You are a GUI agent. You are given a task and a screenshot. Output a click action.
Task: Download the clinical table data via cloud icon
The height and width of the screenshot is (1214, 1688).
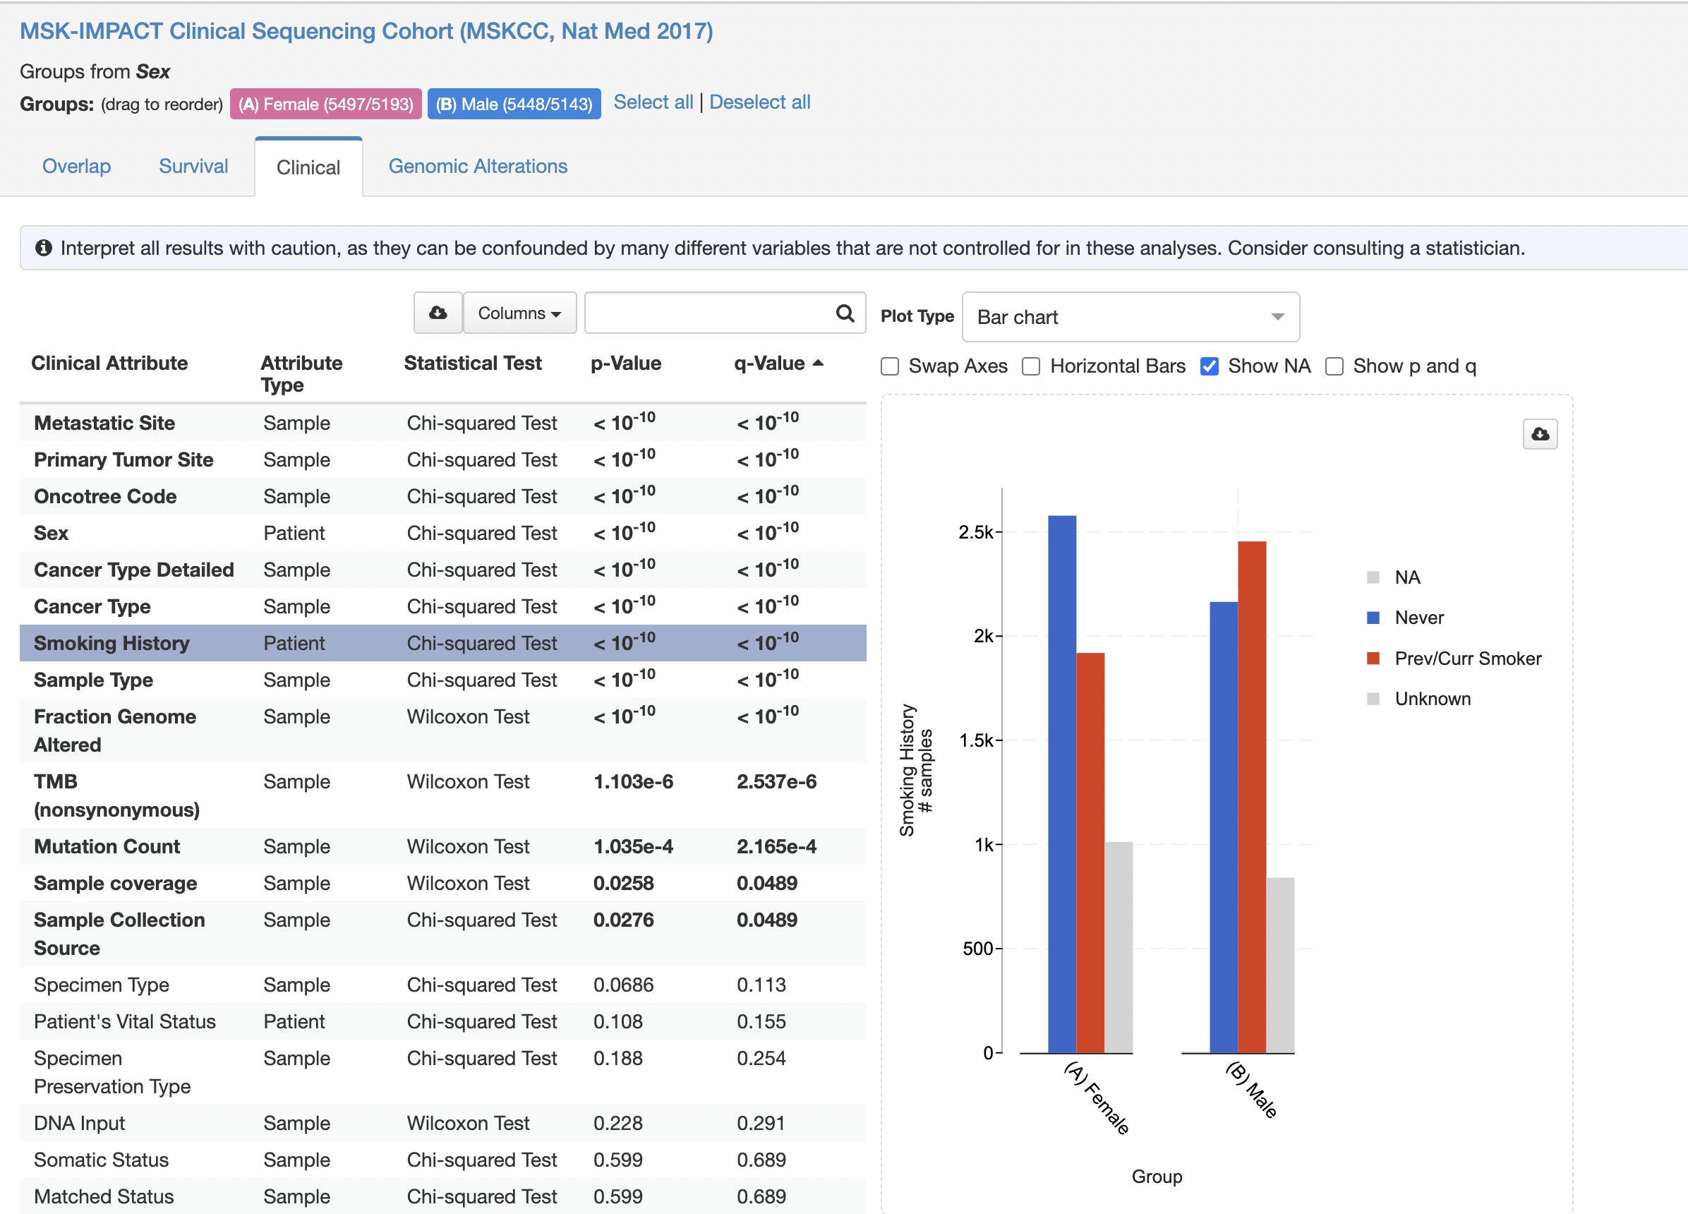(x=438, y=313)
